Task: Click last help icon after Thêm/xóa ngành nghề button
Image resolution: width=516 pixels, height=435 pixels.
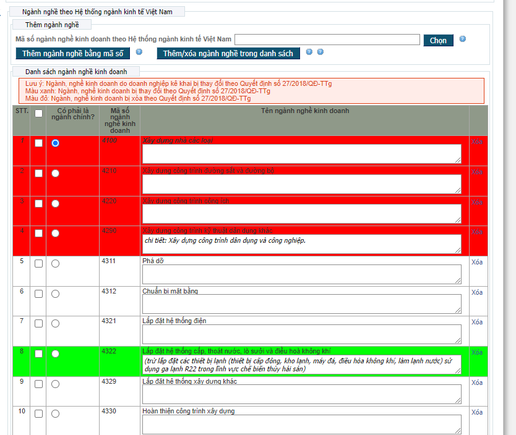Action: [320, 52]
